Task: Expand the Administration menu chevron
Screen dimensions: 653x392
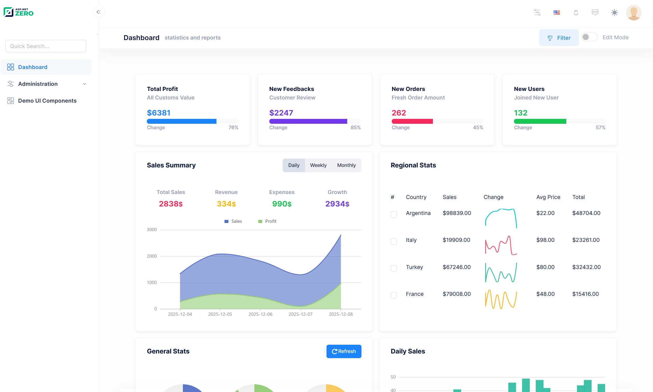Action: click(x=84, y=84)
